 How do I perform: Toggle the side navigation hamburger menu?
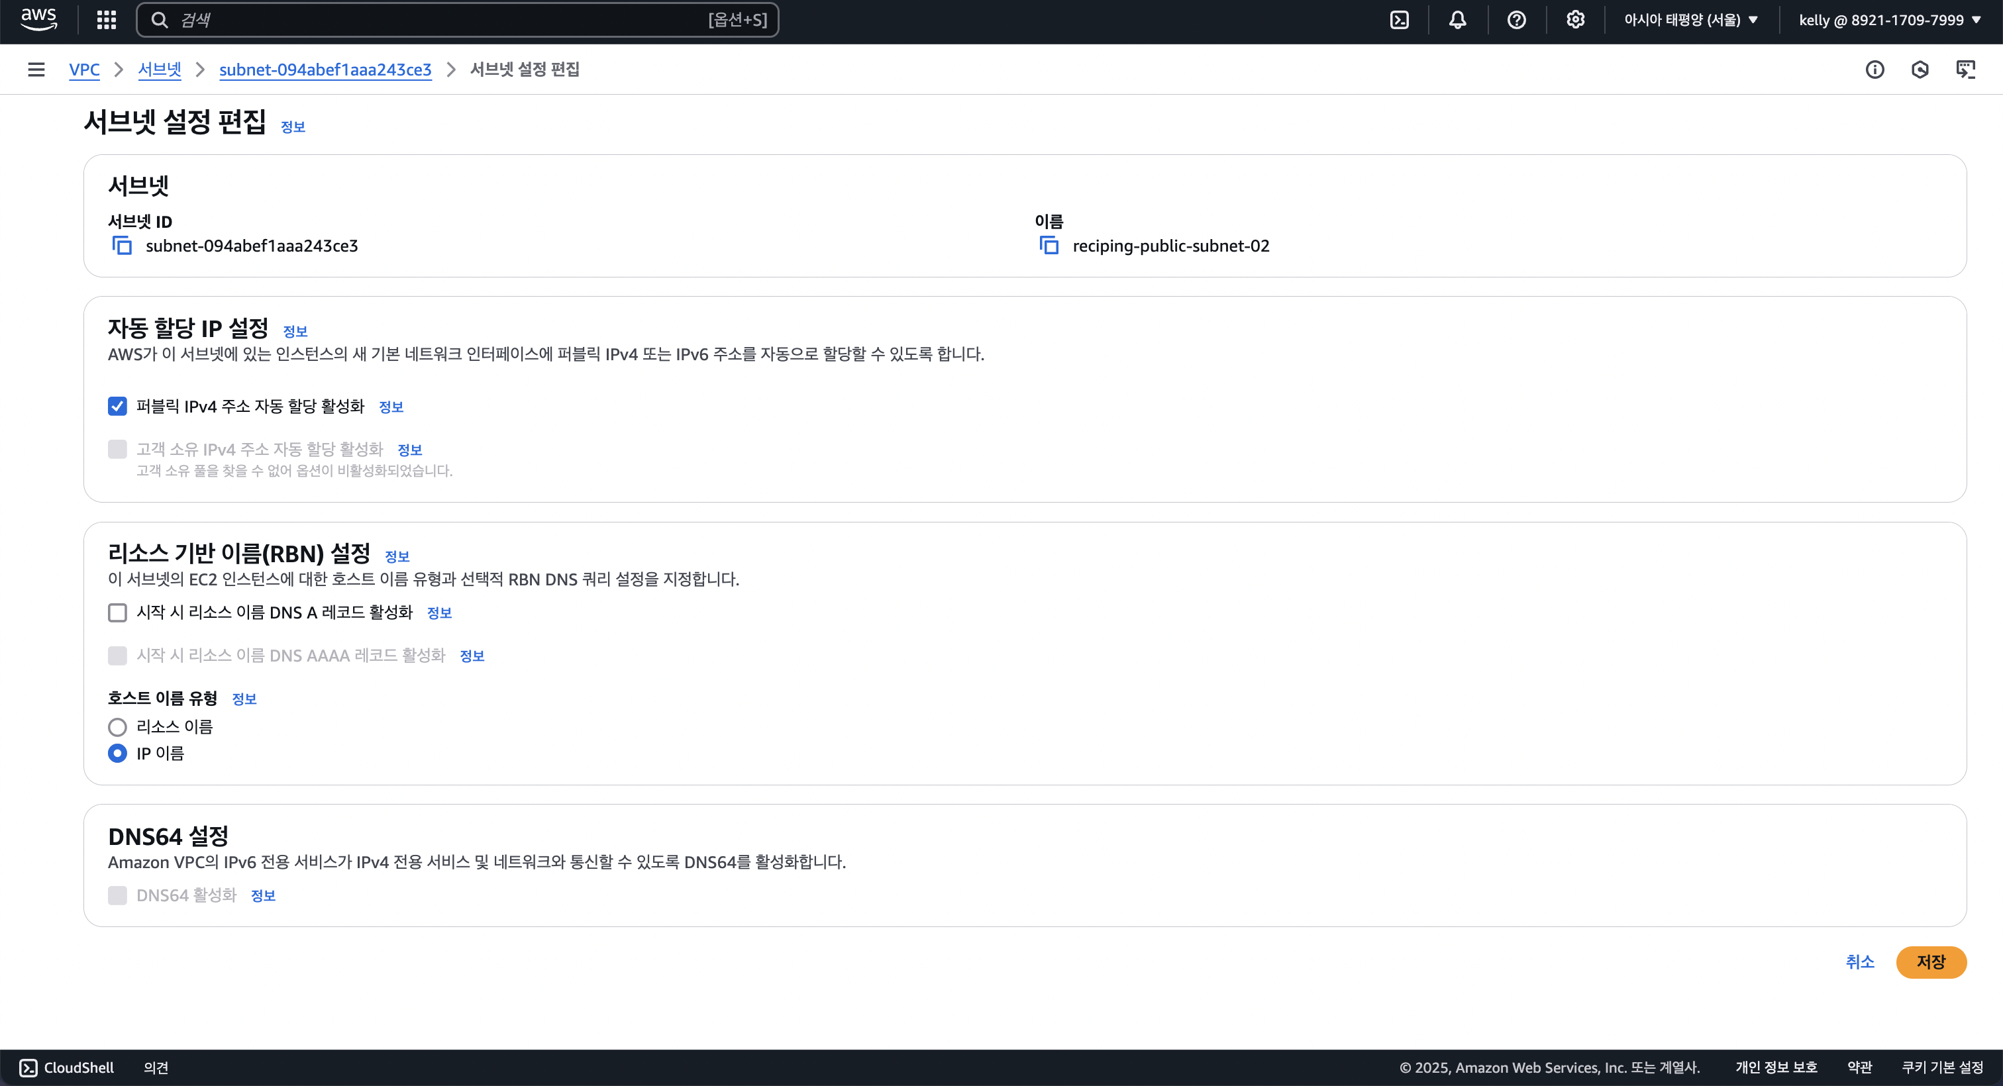36,70
